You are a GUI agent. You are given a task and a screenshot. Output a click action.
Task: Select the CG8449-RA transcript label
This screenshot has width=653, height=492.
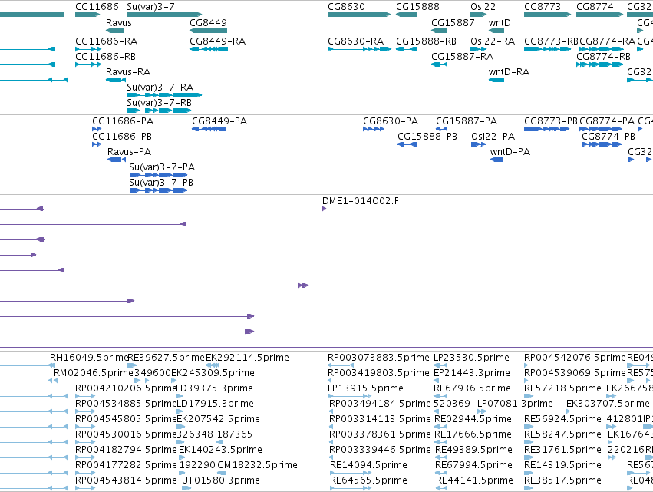click(217, 41)
